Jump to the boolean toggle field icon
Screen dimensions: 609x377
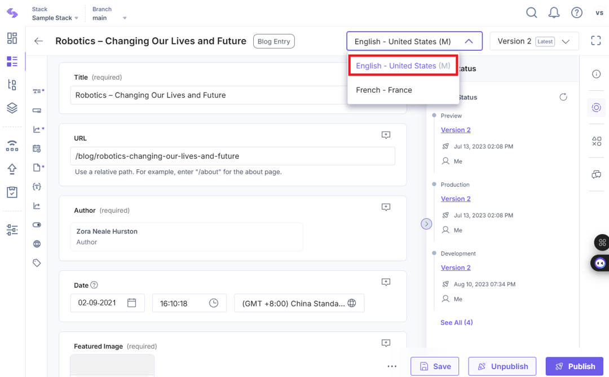pyautogui.click(x=37, y=225)
